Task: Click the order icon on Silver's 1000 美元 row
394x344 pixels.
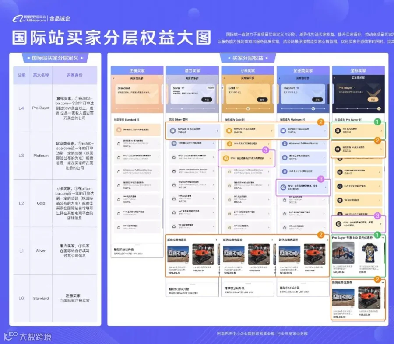Action: coord(174,143)
